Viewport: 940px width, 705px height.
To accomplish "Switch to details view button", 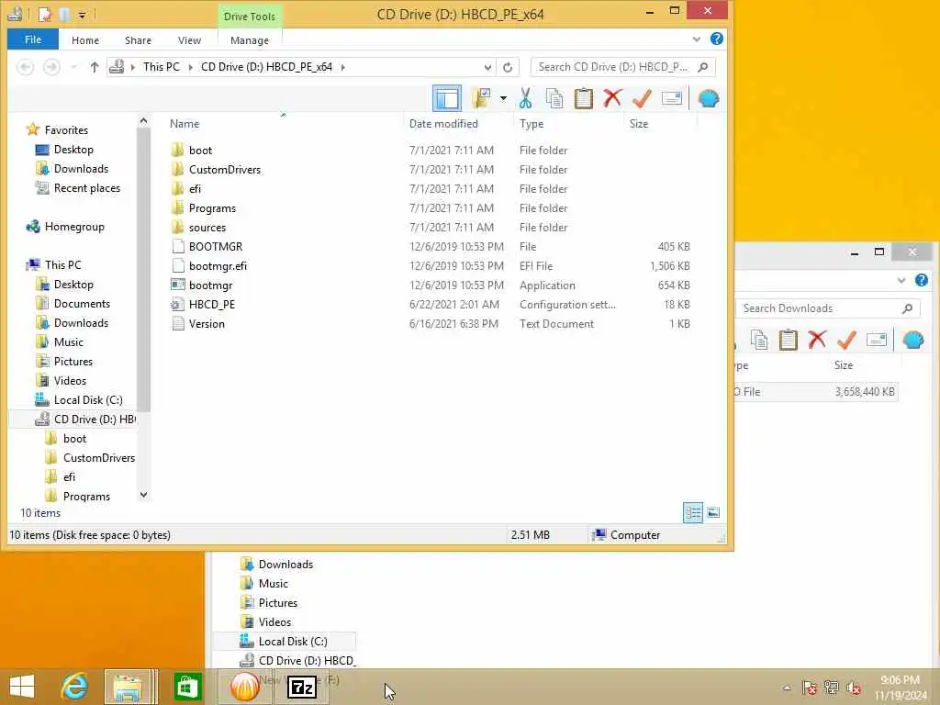I will pos(692,512).
